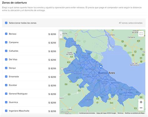Click the 'Buenos Aires' label on map

(x=106, y=73)
